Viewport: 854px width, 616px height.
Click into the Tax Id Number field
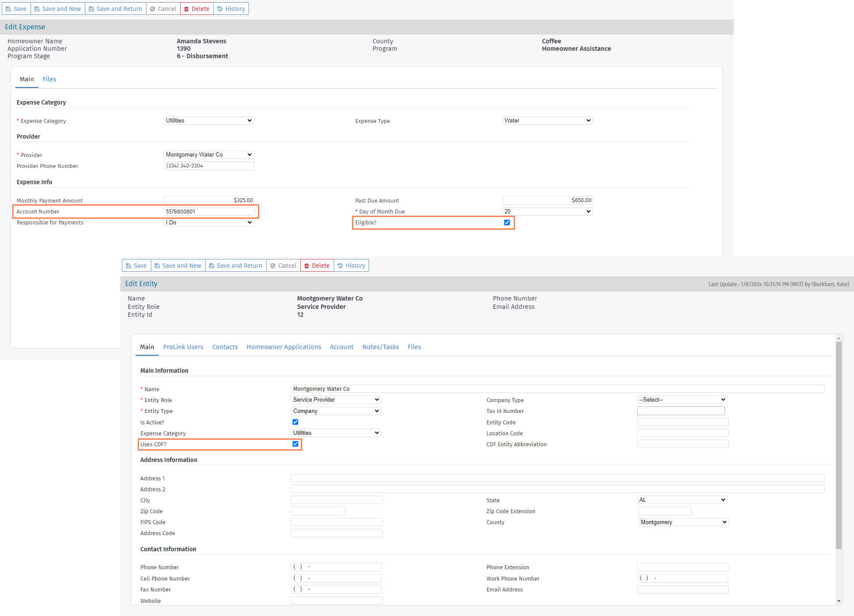(680, 411)
